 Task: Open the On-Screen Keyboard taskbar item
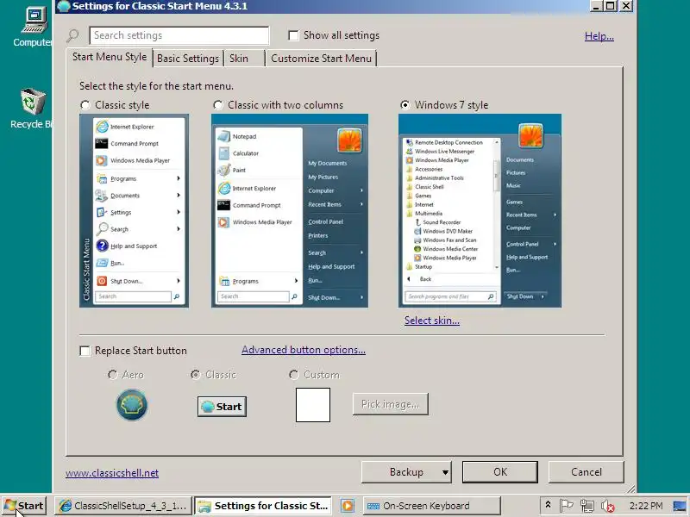tap(432, 506)
